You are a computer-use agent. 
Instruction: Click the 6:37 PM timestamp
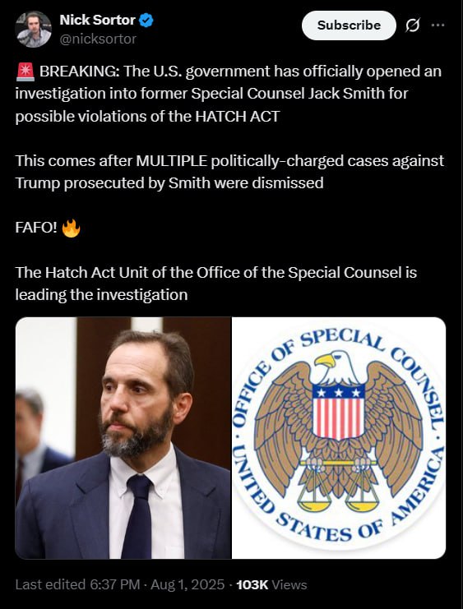coord(114,584)
